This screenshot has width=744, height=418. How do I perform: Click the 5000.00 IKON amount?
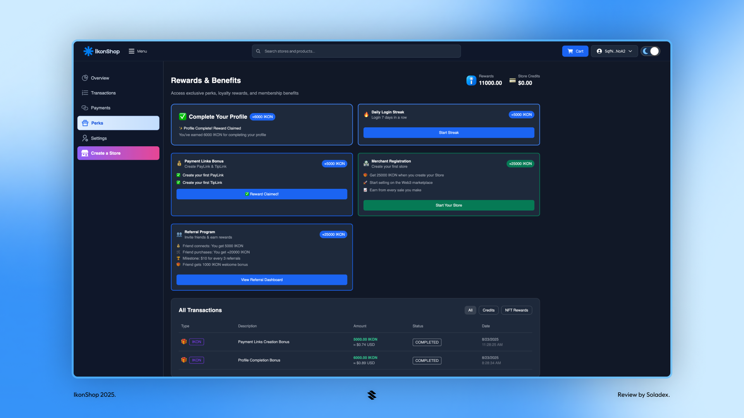coord(365,339)
